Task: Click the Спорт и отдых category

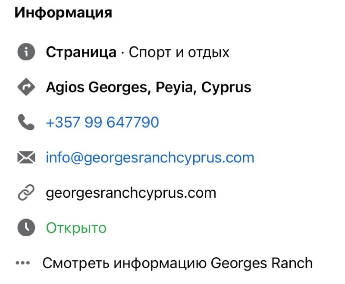Action: pyautogui.click(x=179, y=53)
